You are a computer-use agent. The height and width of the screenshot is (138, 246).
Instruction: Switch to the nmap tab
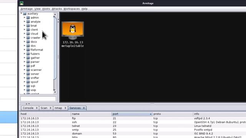(58, 108)
